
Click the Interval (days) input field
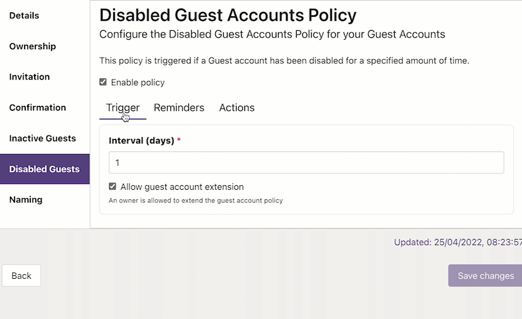point(306,163)
